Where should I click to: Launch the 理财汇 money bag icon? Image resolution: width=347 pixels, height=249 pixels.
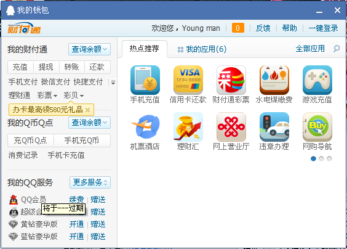click(x=188, y=127)
